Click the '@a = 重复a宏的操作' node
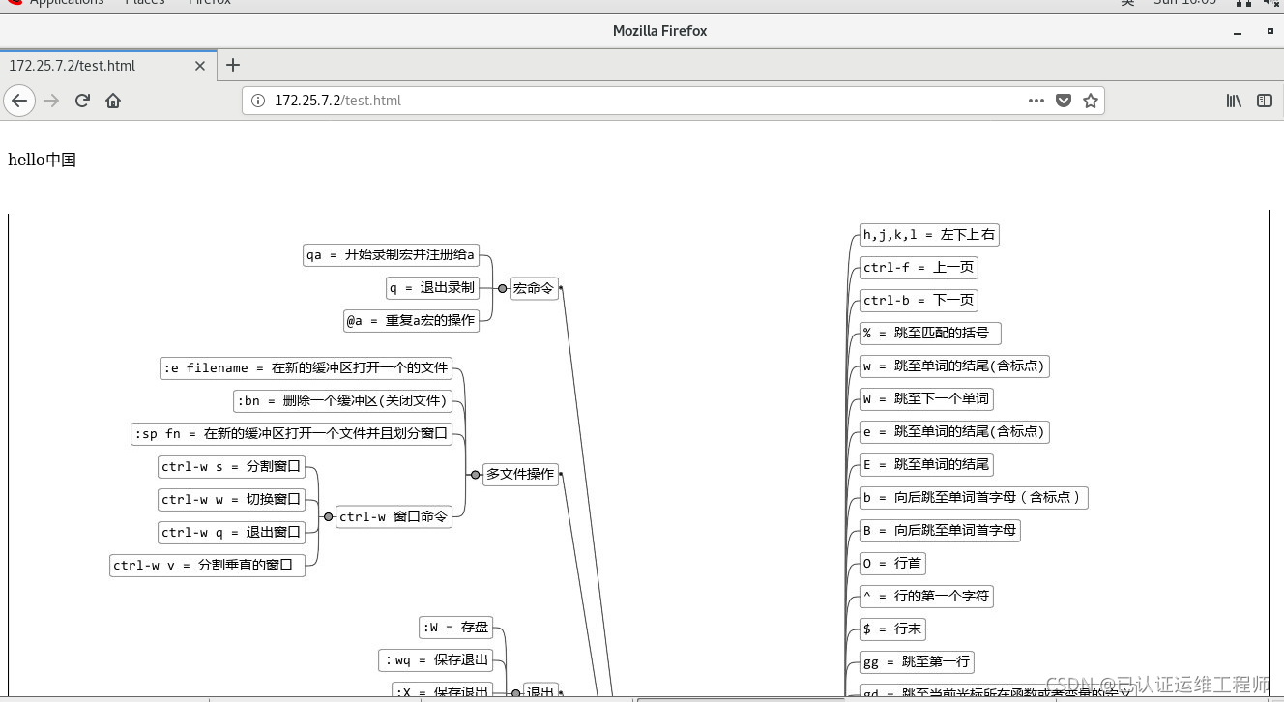Image resolution: width=1284 pixels, height=702 pixels. coord(411,320)
